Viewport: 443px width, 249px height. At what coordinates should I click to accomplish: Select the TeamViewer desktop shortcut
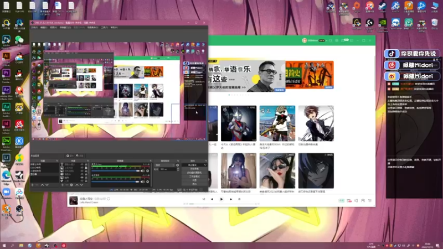(396, 22)
